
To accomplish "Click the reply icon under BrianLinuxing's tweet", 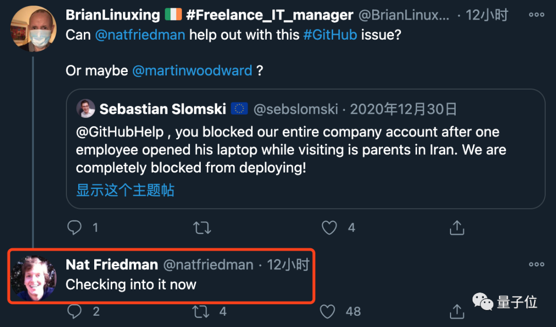I will 75,227.
